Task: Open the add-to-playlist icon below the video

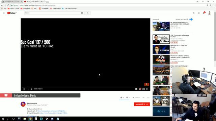Action: point(143,97)
